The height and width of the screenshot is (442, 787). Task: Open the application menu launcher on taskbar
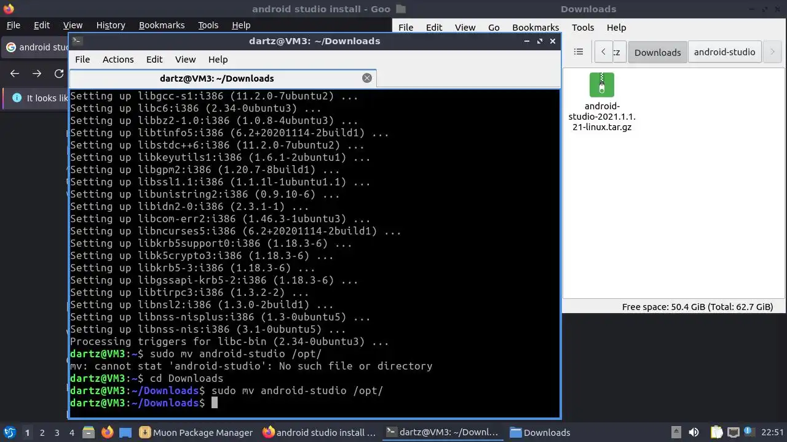coord(9,433)
